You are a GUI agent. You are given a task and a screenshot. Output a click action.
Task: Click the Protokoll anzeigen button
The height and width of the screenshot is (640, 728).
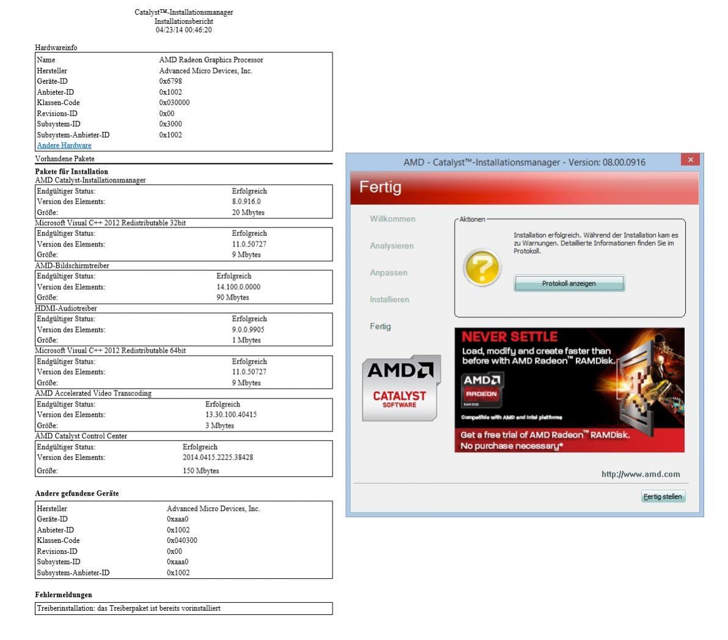568,283
